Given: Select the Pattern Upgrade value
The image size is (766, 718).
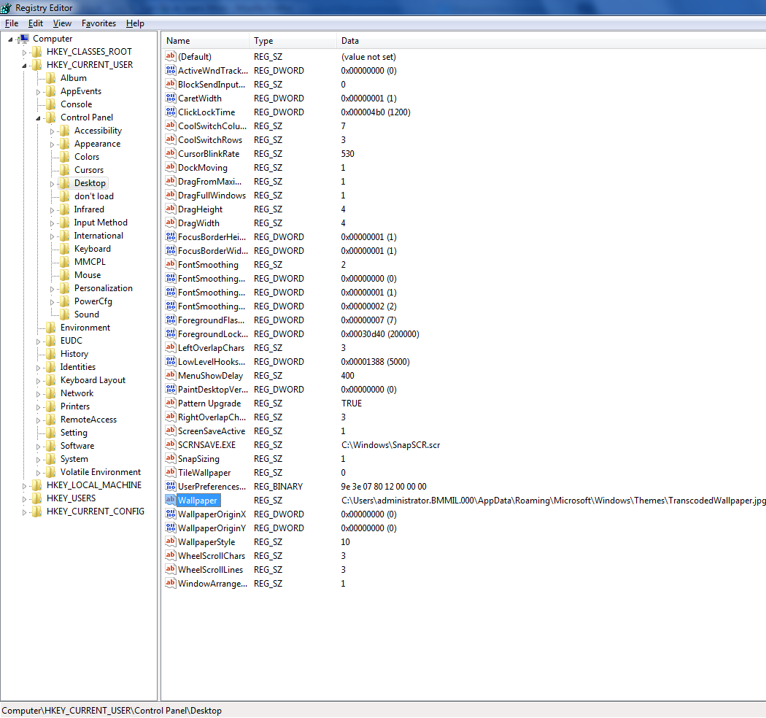Looking at the screenshot, I should [209, 404].
